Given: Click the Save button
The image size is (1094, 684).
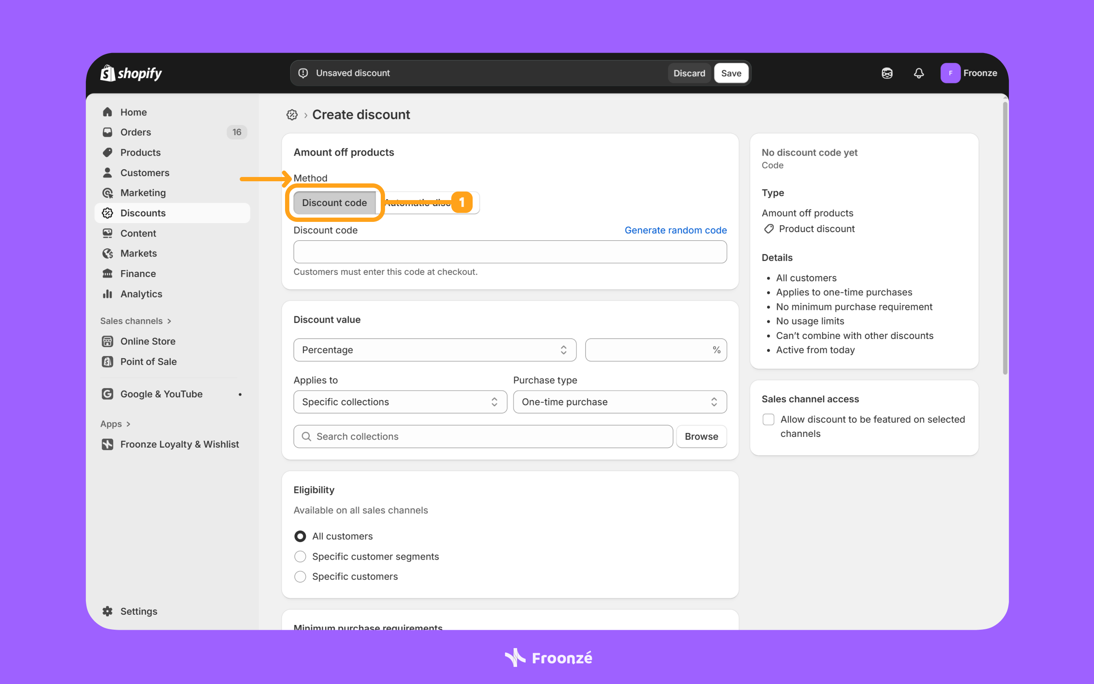Looking at the screenshot, I should coord(731,73).
